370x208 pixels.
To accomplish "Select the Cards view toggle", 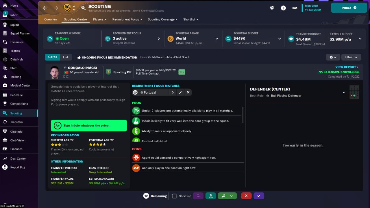I will pyautogui.click(x=53, y=57).
